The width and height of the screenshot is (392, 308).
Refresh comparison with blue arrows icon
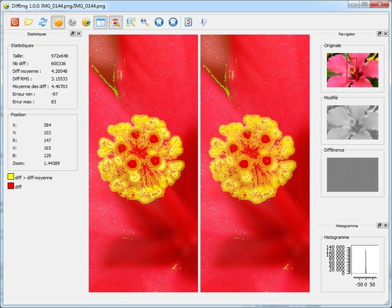click(x=43, y=22)
